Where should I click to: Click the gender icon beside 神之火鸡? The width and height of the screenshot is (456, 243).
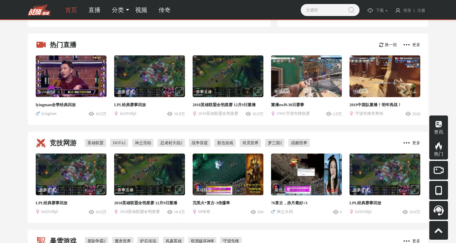(x=273, y=212)
